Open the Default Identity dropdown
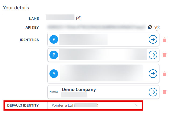The height and width of the screenshot is (113, 175). (x=94, y=105)
